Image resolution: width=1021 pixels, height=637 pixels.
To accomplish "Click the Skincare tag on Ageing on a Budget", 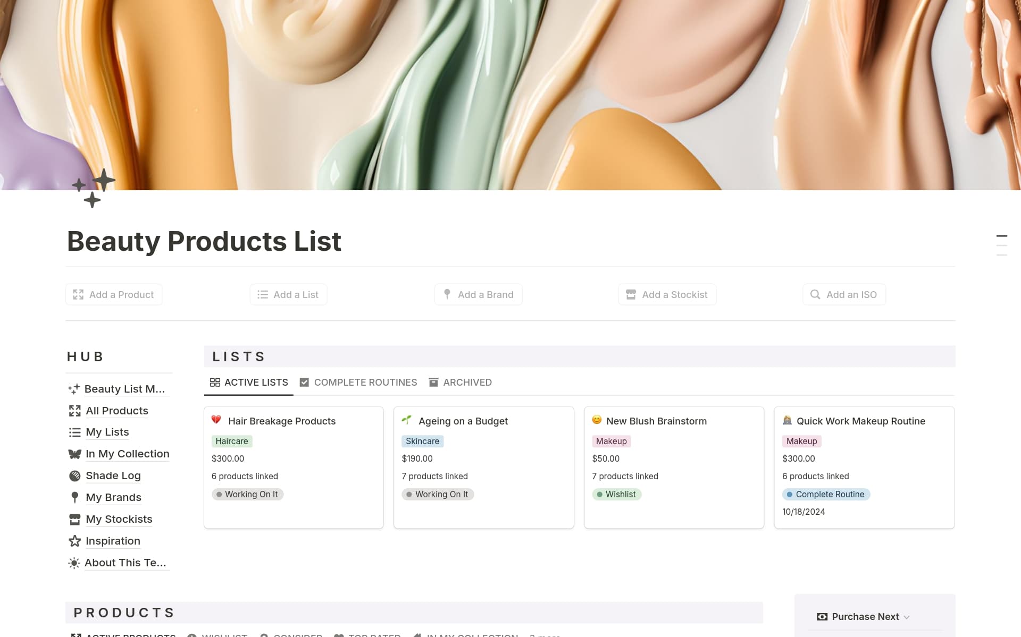I will coord(423,441).
